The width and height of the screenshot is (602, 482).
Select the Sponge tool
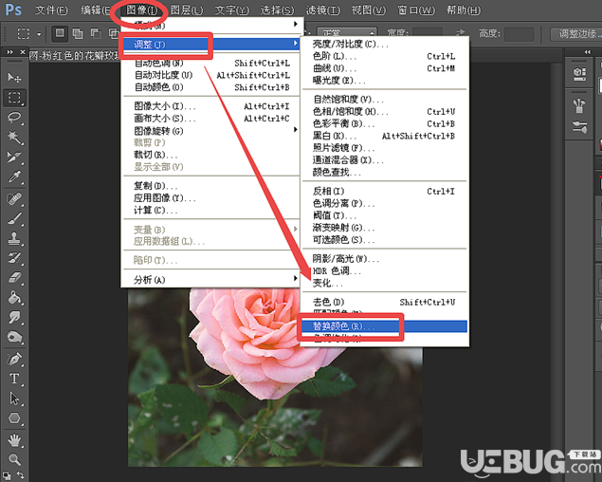pyautogui.click(x=14, y=338)
